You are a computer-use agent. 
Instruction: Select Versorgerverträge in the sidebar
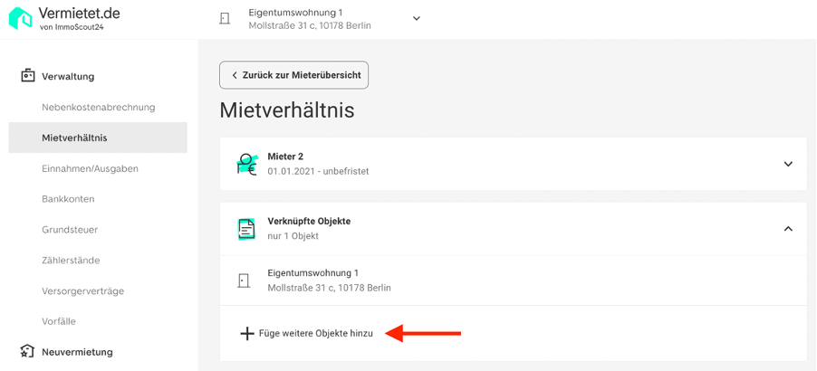coord(82,290)
